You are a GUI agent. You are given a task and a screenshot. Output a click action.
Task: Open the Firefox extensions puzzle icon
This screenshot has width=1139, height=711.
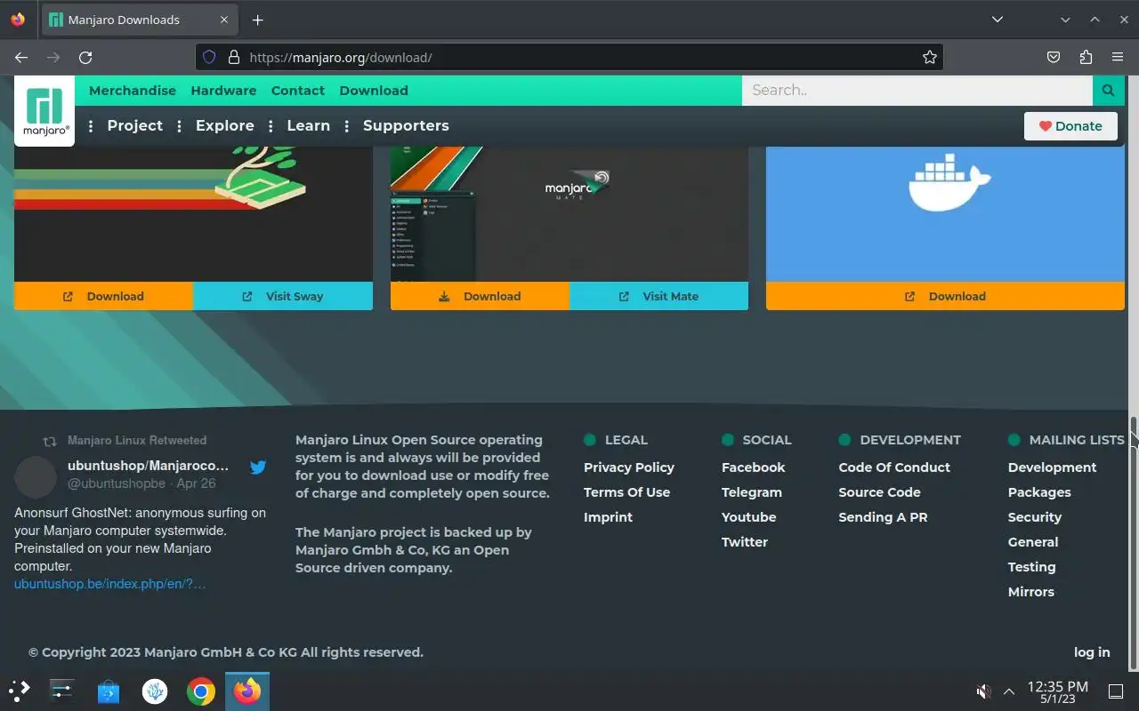(x=1086, y=57)
